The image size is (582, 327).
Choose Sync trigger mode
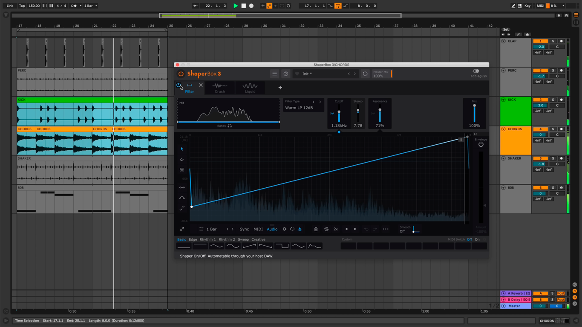pos(244,229)
